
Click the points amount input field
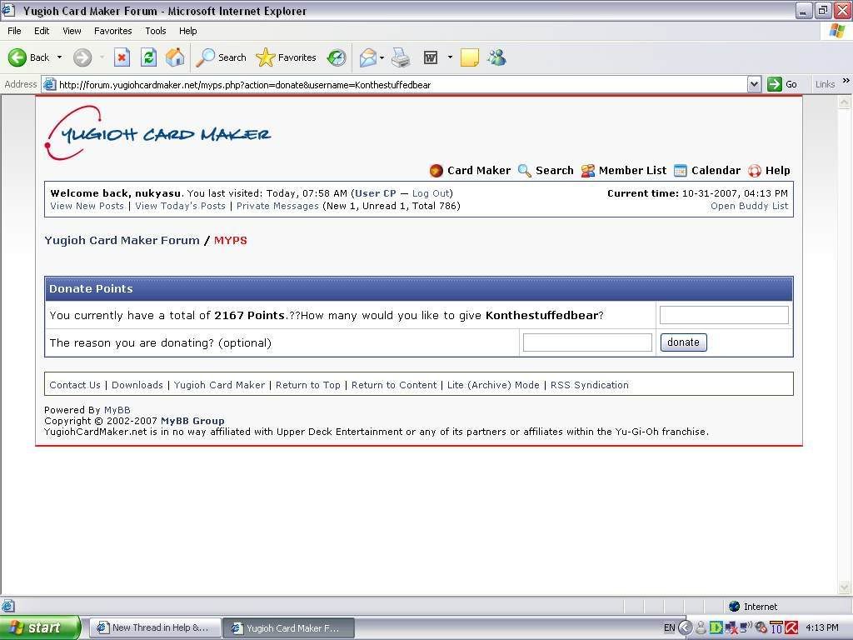pos(723,315)
